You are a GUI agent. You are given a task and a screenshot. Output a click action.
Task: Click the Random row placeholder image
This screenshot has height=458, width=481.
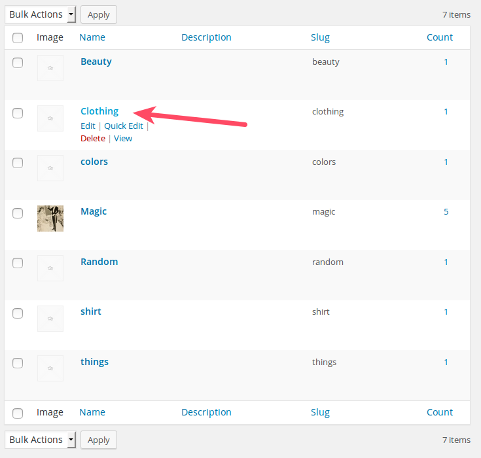click(x=50, y=268)
